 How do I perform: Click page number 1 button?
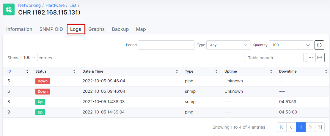[x=301, y=127]
